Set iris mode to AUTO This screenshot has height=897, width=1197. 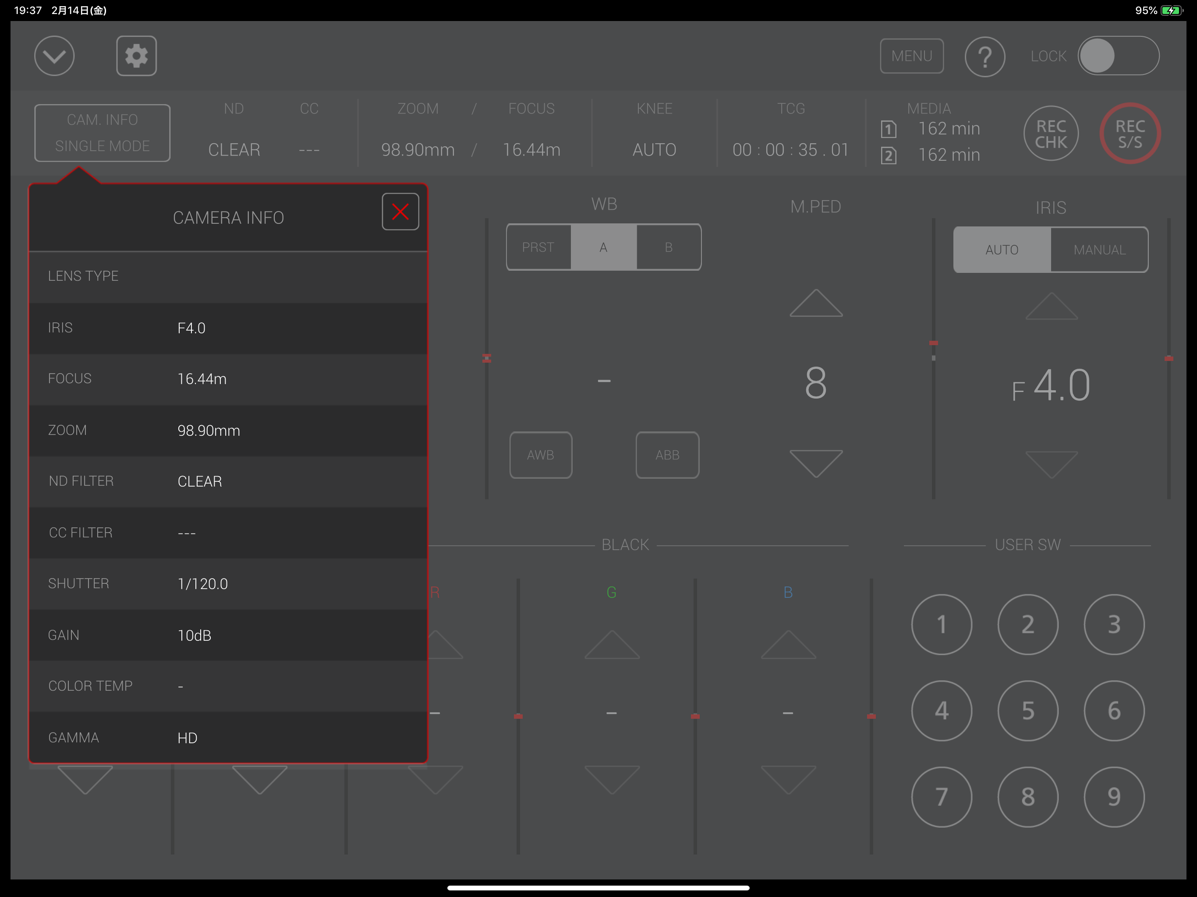(1002, 249)
